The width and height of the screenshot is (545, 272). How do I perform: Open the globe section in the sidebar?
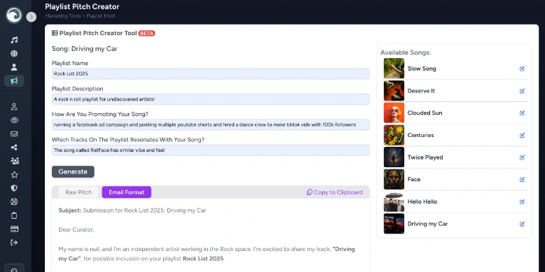click(14, 53)
